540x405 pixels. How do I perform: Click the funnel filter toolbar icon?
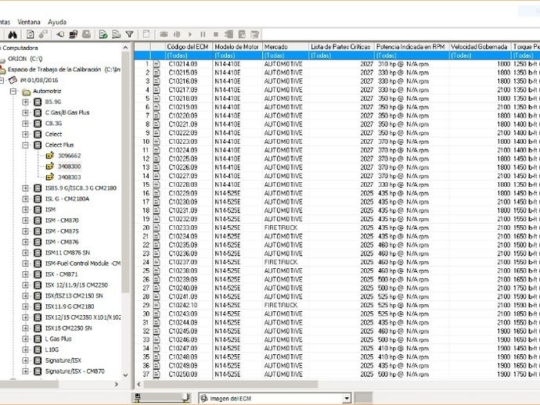129,34
